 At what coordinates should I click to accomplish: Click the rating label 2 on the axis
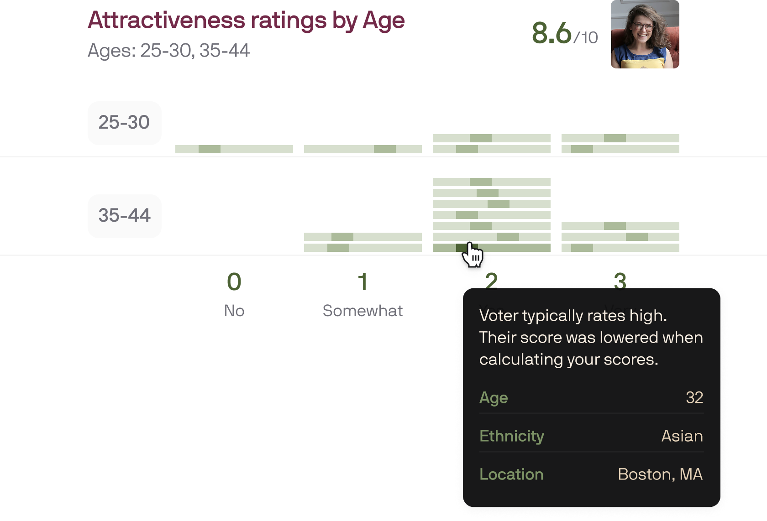coord(491,283)
